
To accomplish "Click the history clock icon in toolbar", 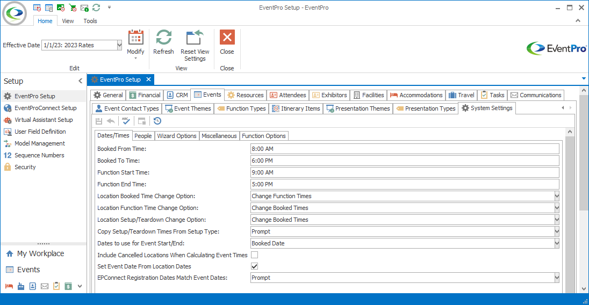I will click(x=157, y=121).
